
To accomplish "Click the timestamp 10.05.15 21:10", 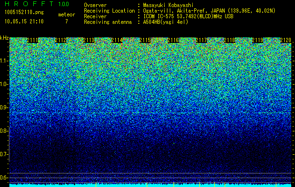I will coord(24,22).
